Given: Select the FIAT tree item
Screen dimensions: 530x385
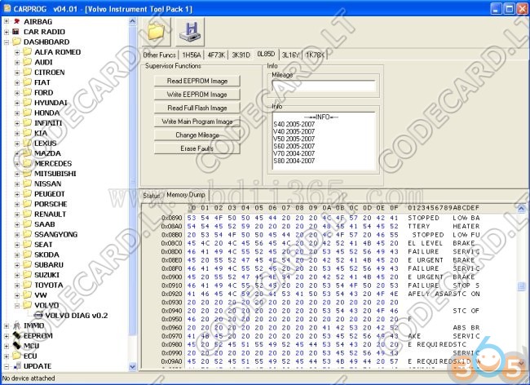Looking at the screenshot, I should [x=42, y=82].
